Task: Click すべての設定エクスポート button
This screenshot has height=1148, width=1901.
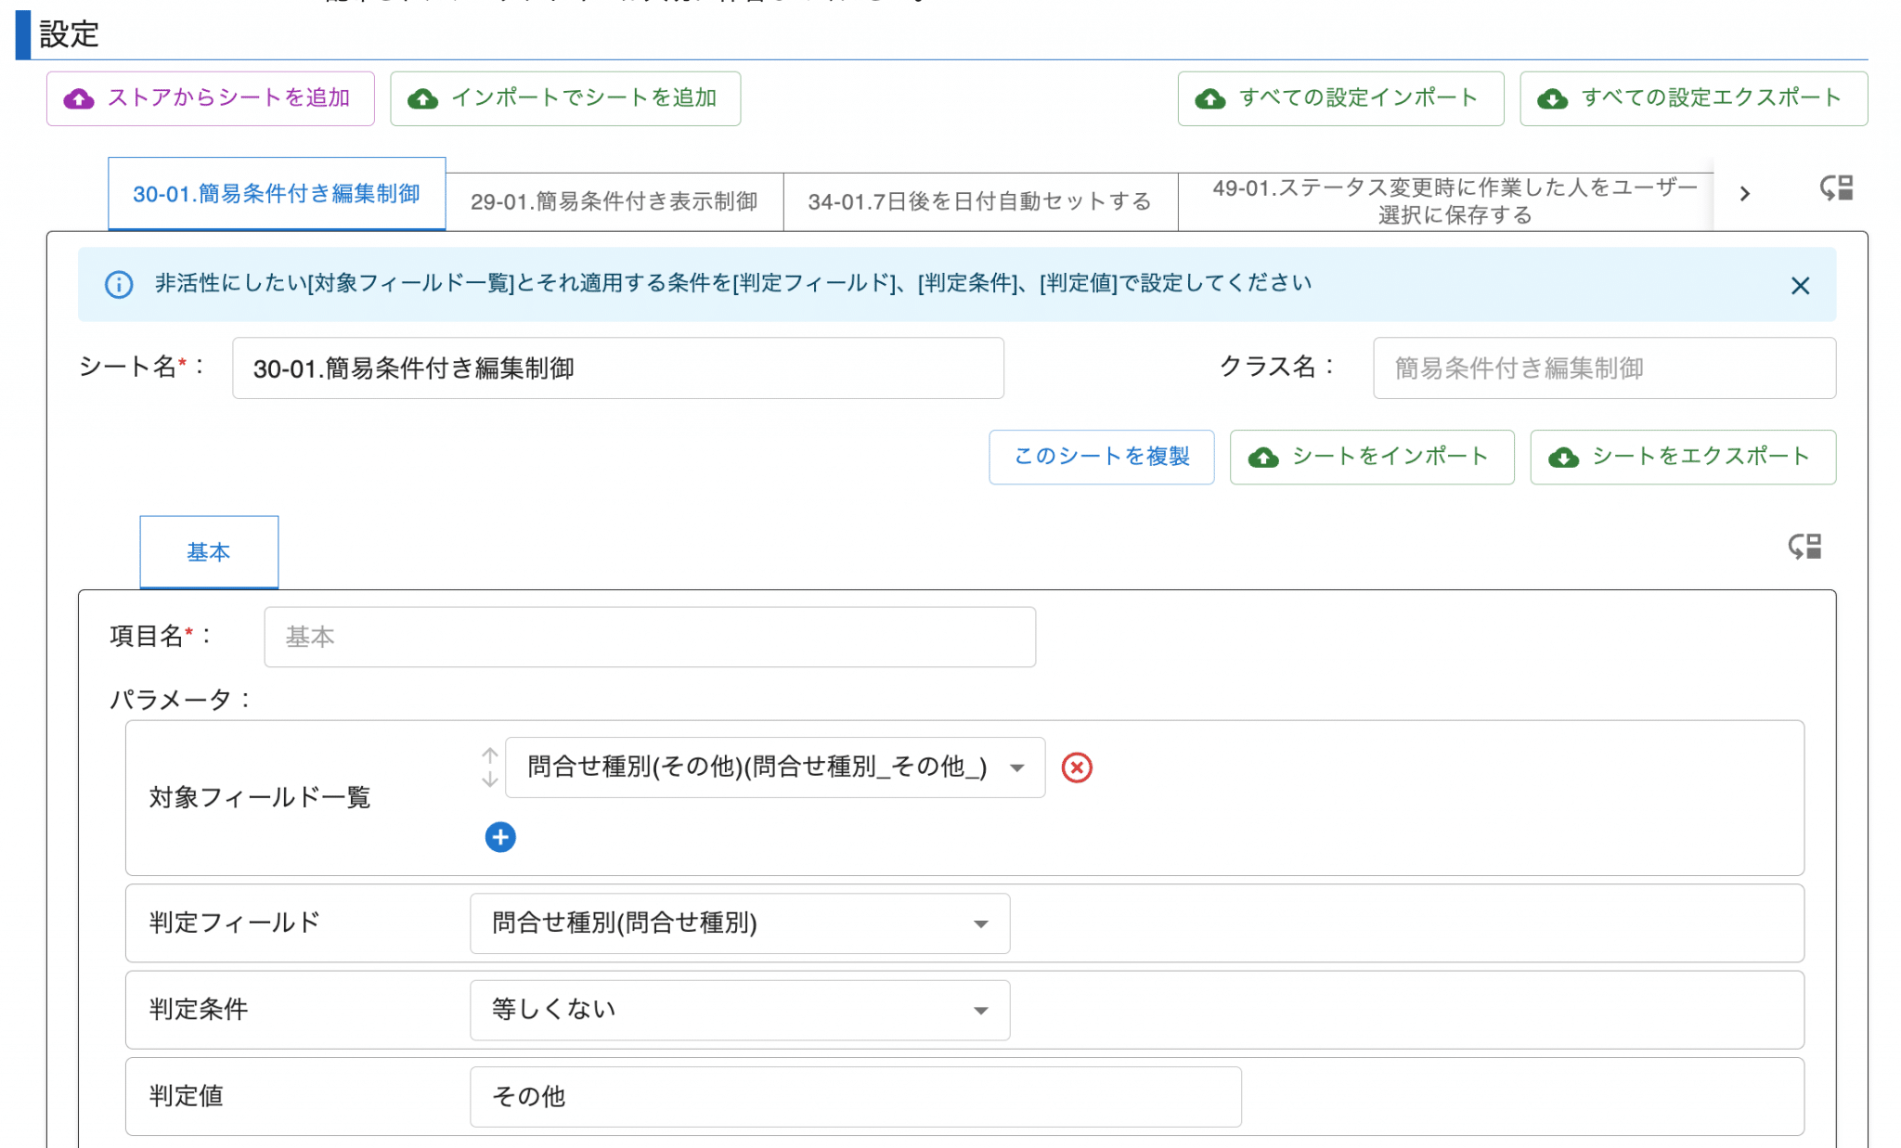Action: [x=1693, y=98]
